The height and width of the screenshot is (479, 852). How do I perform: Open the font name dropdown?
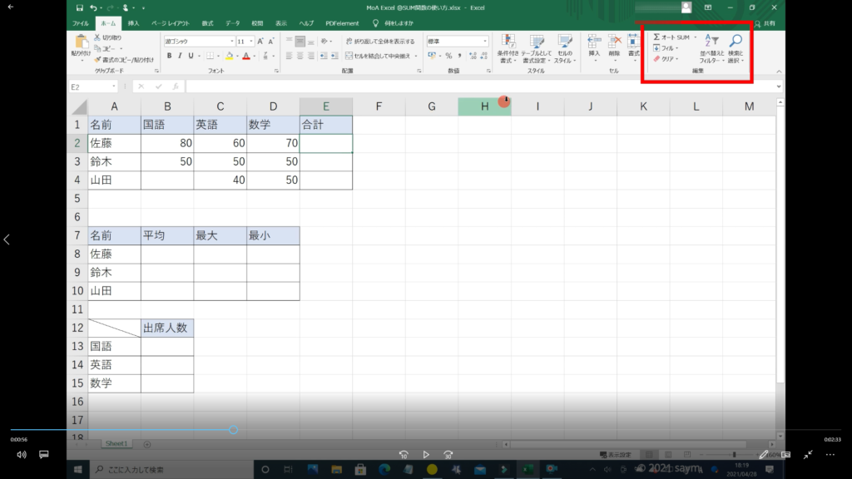point(231,41)
